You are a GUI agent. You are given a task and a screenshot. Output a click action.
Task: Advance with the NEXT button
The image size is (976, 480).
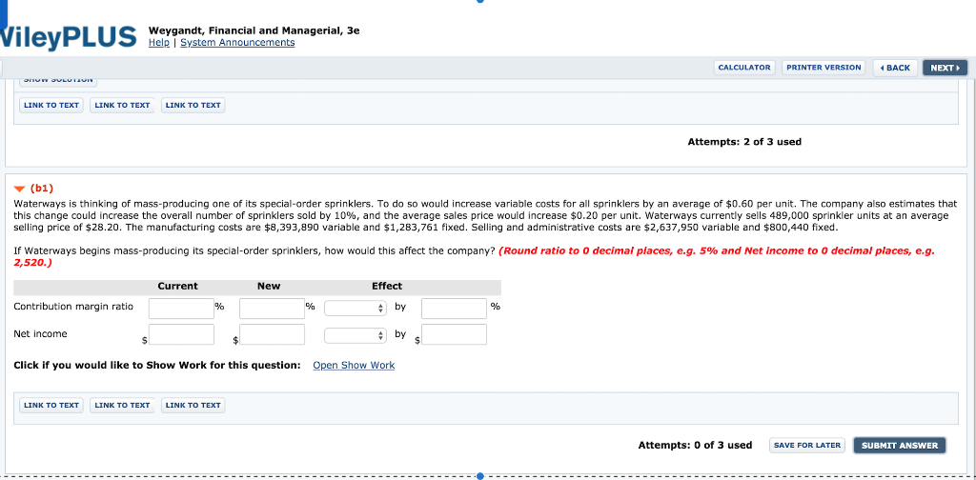click(x=945, y=68)
